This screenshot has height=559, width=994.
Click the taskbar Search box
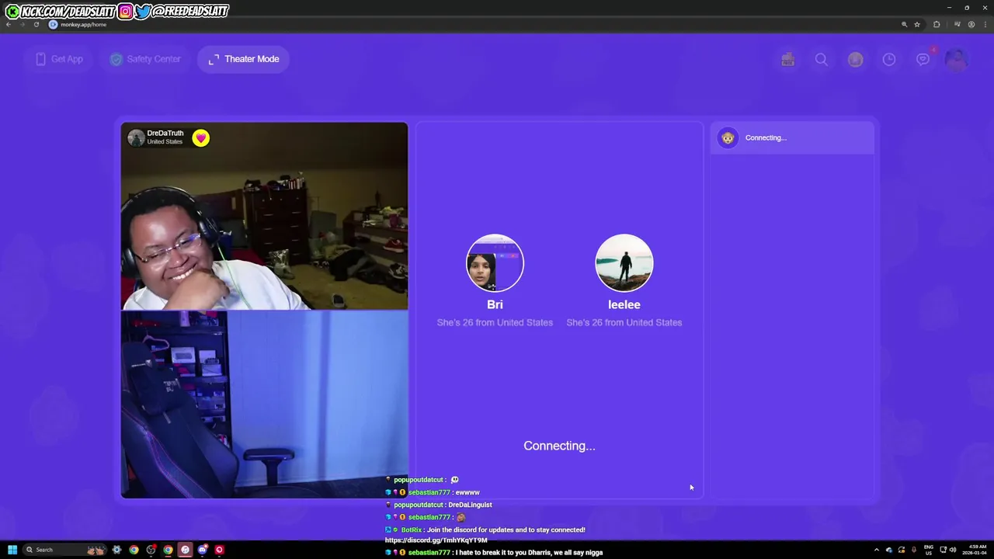[64, 550]
